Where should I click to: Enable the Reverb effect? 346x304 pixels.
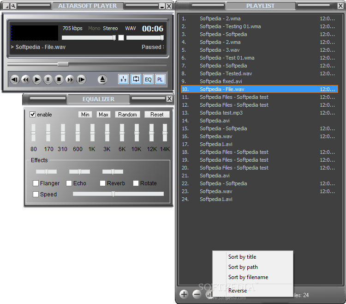pyautogui.click(x=102, y=183)
